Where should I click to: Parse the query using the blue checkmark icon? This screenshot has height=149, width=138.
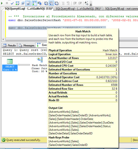[12, 3]
